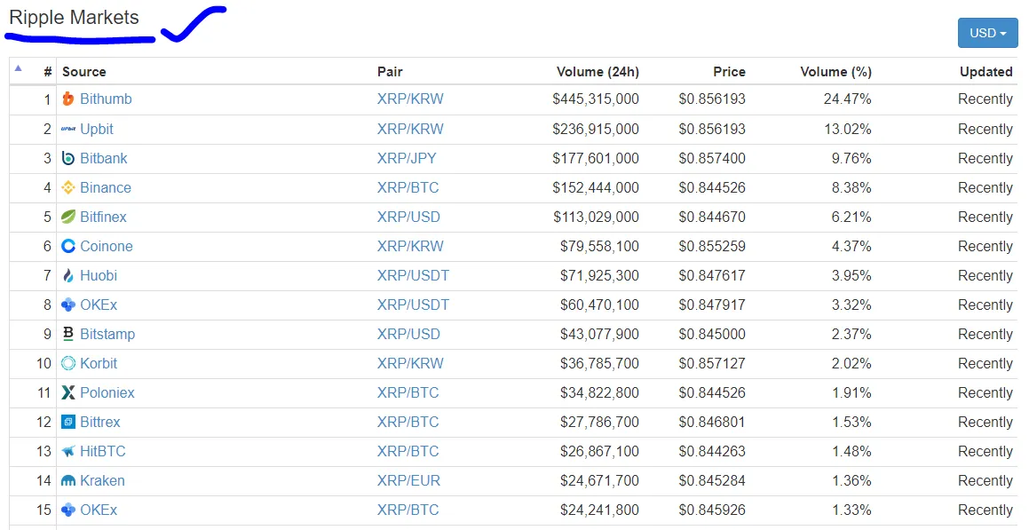1029x530 pixels.
Task: Sort by Volume (24h) column header
Action: tap(598, 72)
